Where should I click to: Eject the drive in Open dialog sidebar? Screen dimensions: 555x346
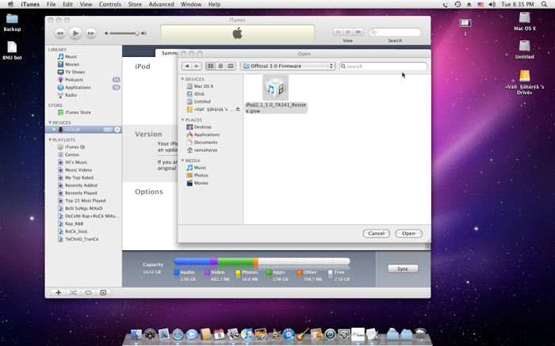[x=238, y=109]
